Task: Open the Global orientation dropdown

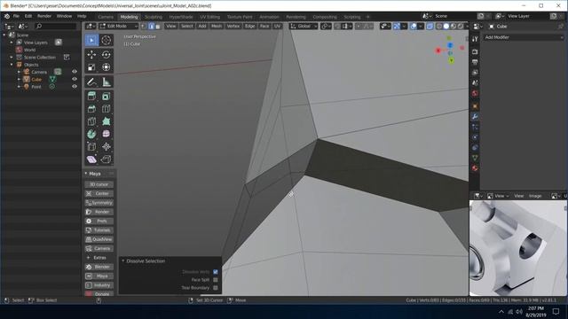Action: tap(304, 26)
